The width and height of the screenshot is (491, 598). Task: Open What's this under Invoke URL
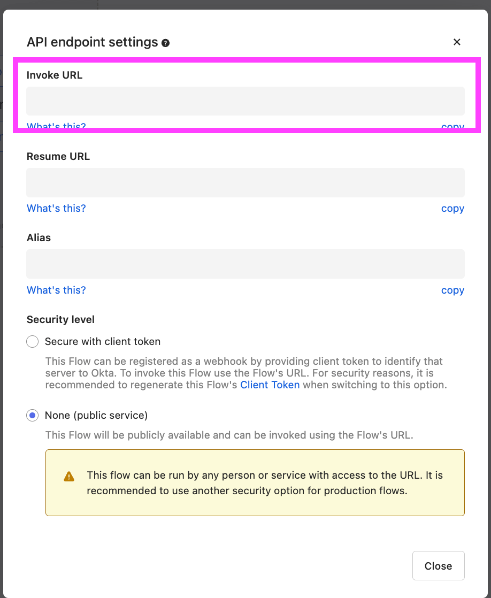tap(56, 126)
